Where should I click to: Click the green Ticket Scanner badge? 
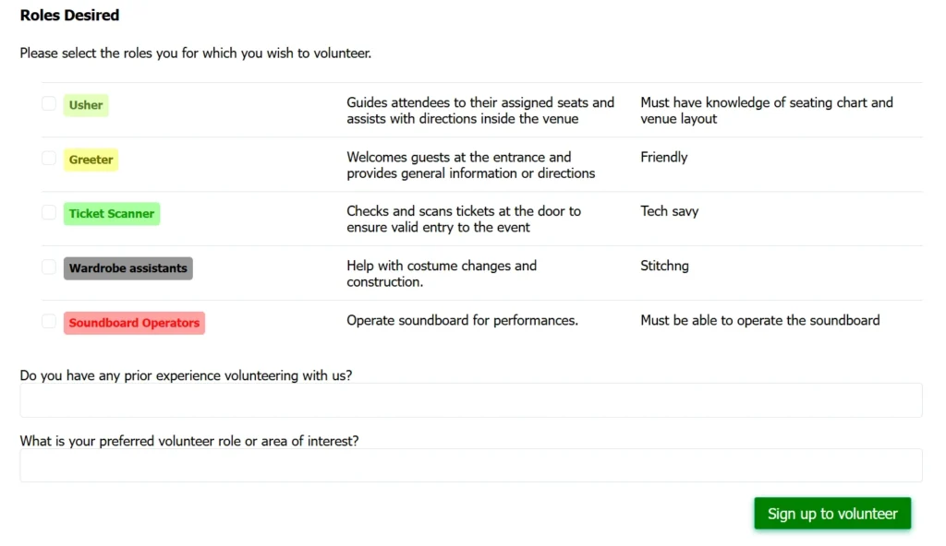(x=112, y=214)
